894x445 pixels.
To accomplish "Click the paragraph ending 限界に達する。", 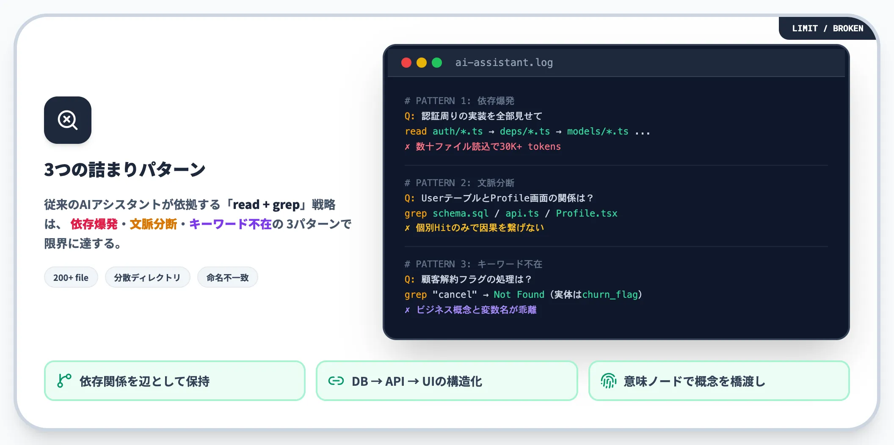I will coord(198,224).
